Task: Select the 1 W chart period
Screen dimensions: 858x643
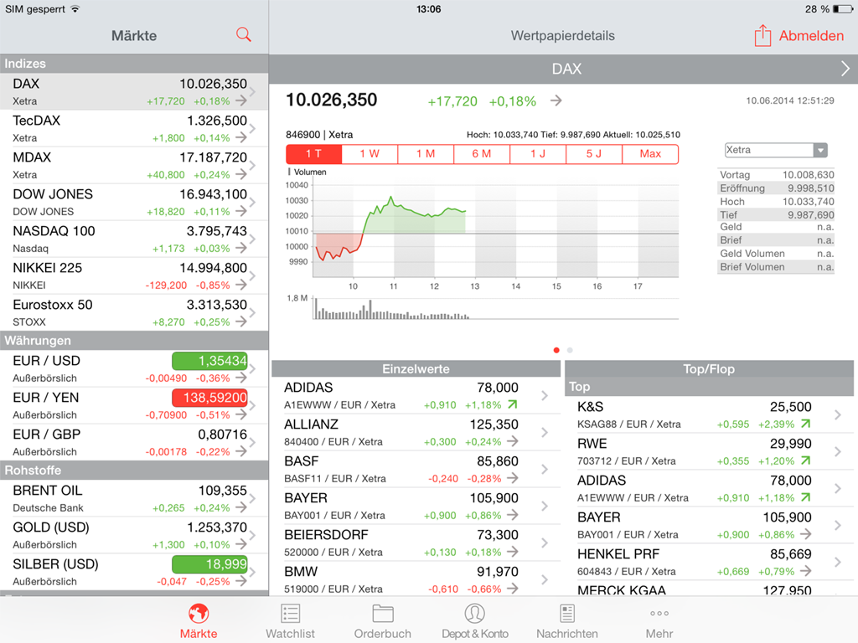Action: [x=370, y=154]
